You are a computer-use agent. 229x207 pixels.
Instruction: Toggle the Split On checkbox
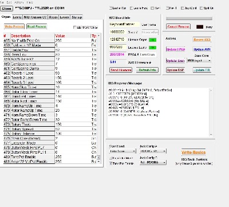point(201,8)
